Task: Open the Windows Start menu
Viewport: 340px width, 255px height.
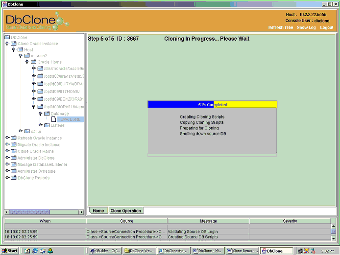Action: [10, 251]
